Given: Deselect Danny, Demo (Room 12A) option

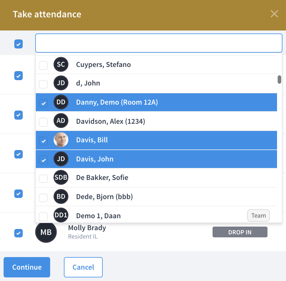Looking at the screenshot, I should (x=156, y=102).
